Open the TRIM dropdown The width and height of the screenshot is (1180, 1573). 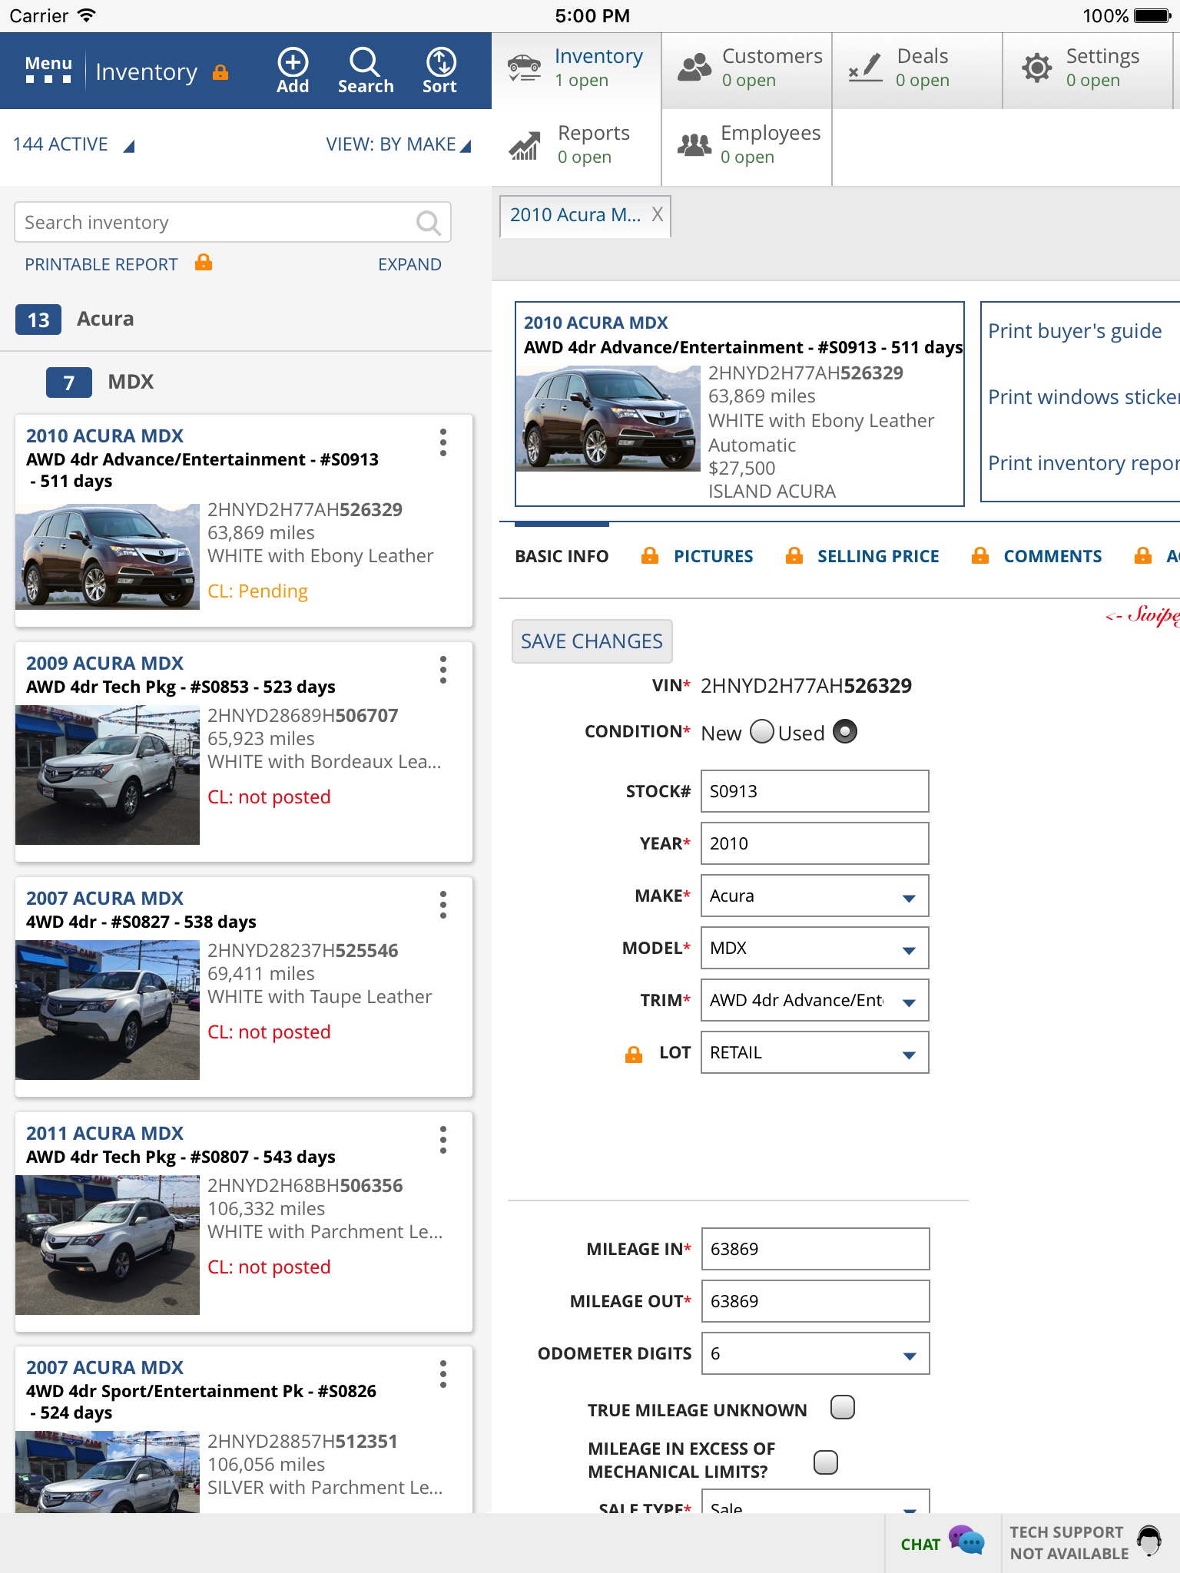[x=815, y=1000]
